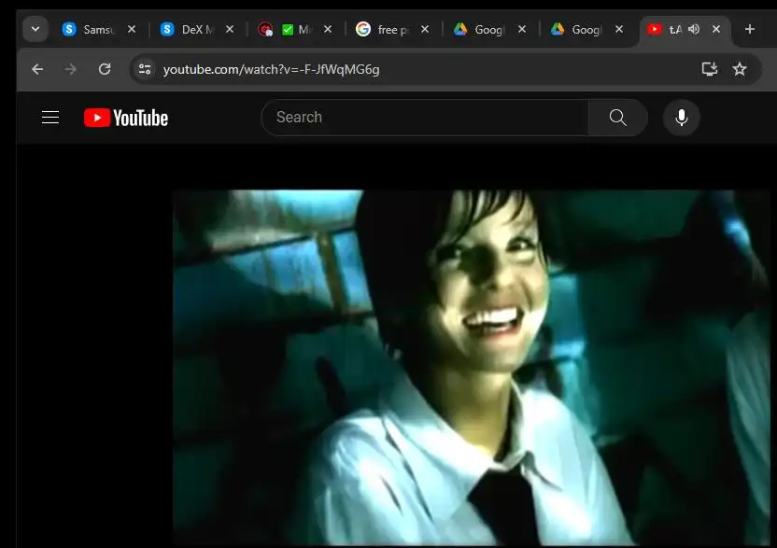Close the Samsung tab

[132, 29]
